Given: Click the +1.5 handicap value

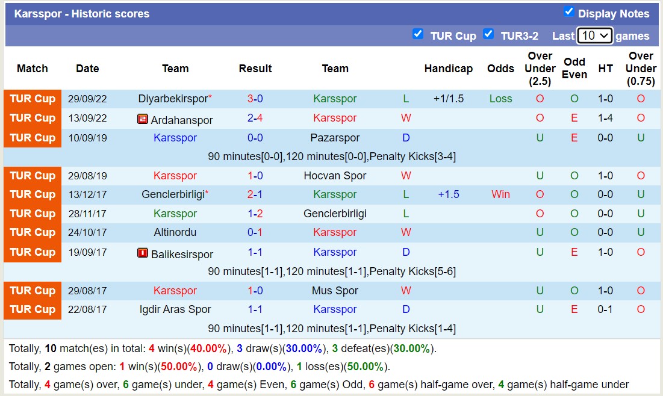Looking at the screenshot, I should (x=449, y=194).
